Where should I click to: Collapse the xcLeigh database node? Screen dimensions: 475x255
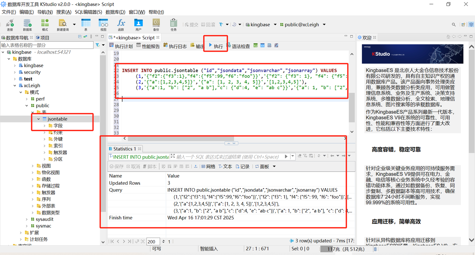pyautogui.click(x=14, y=85)
